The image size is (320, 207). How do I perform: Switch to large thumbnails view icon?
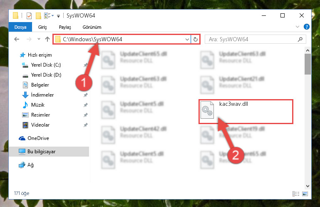[305, 194]
